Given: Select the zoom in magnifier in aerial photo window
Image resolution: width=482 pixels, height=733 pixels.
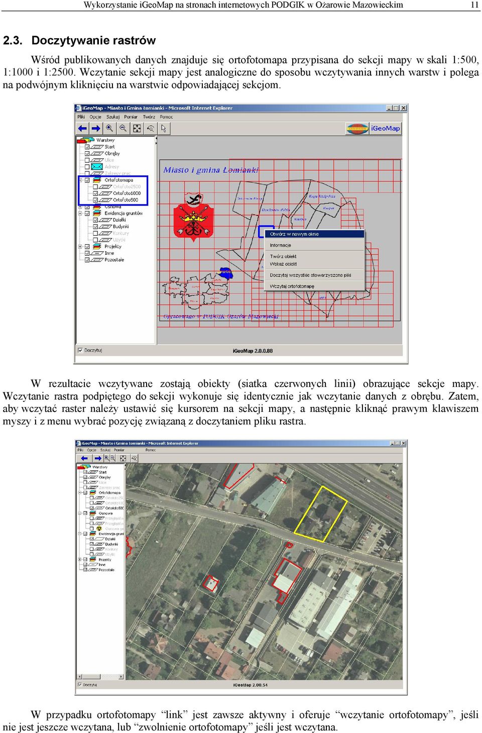Looking at the screenshot, I should (x=106, y=458).
